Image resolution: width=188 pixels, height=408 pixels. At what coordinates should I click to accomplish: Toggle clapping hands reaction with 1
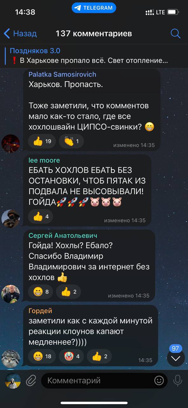(71, 141)
